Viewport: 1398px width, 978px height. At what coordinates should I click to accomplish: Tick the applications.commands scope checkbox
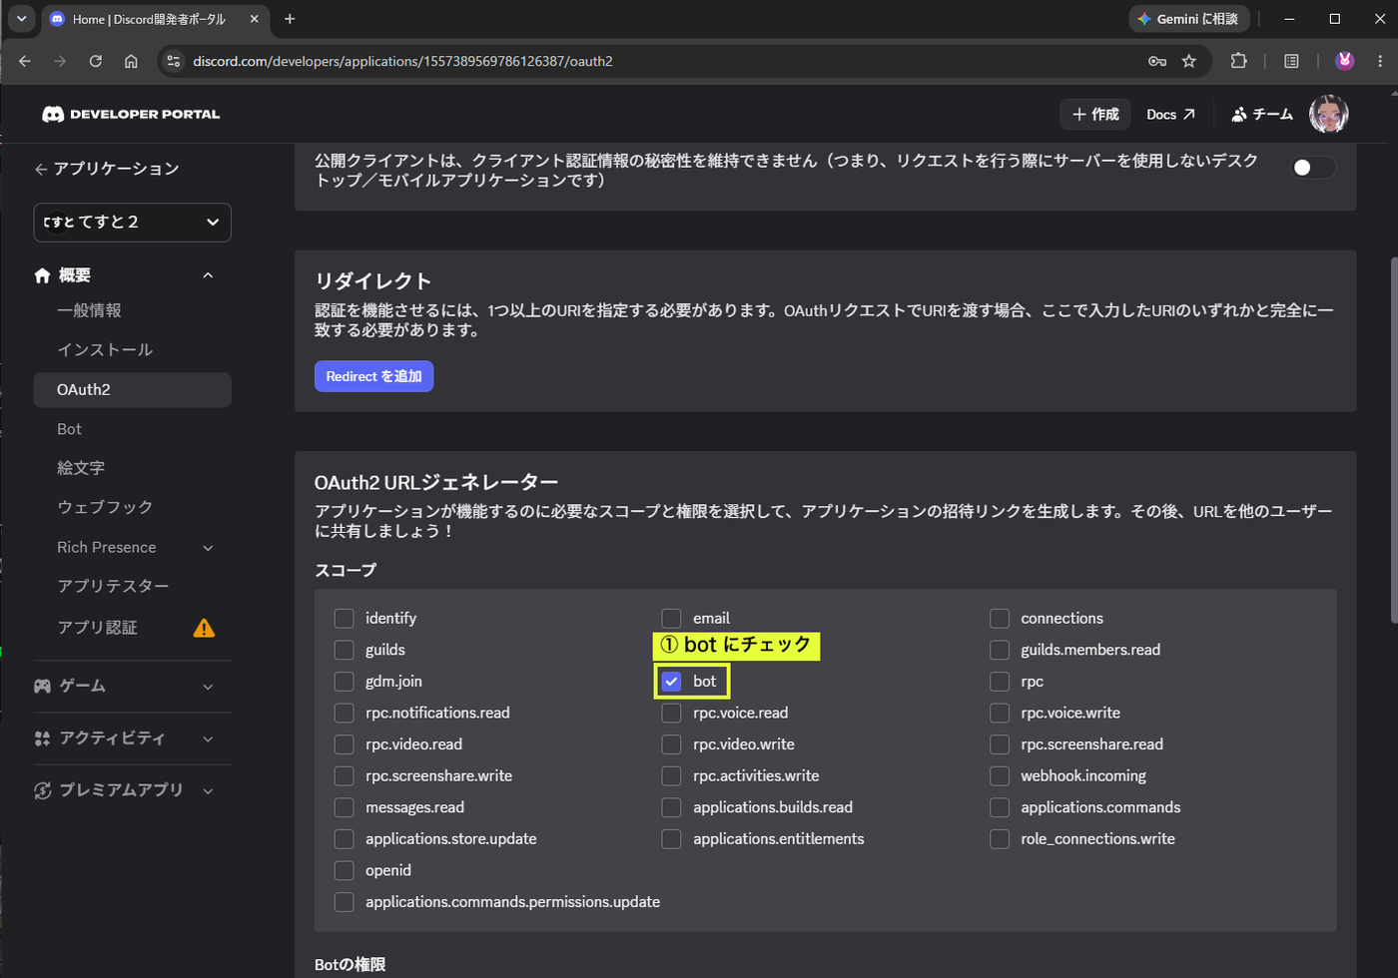(x=1000, y=807)
